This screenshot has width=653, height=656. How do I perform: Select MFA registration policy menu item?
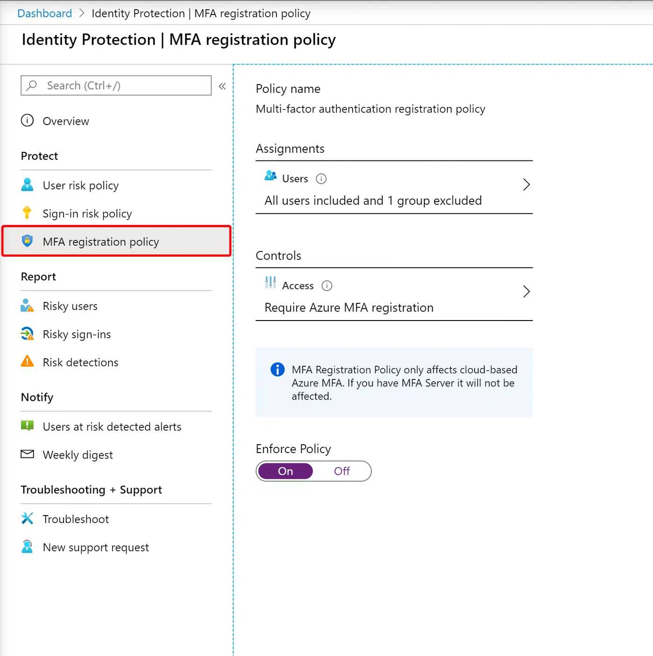click(x=116, y=241)
